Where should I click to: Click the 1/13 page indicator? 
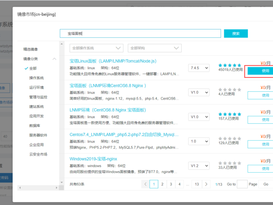pyautogui.click(x=219, y=184)
